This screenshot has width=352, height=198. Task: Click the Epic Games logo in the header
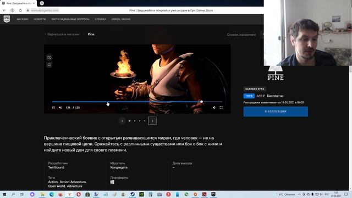(x=7, y=19)
